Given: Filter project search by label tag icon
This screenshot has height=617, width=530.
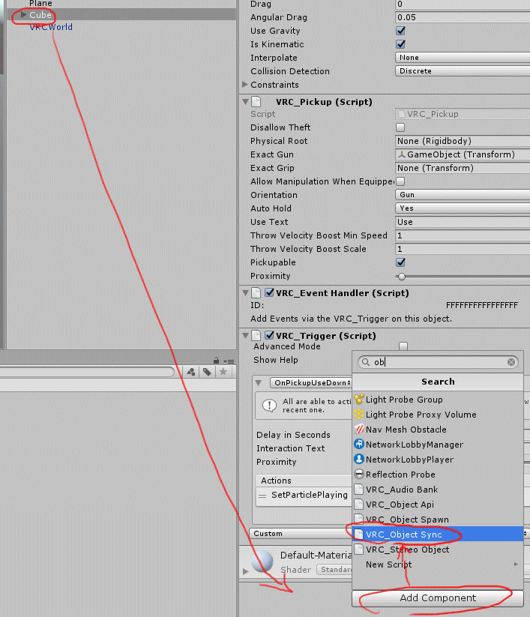Looking at the screenshot, I should (207, 372).
